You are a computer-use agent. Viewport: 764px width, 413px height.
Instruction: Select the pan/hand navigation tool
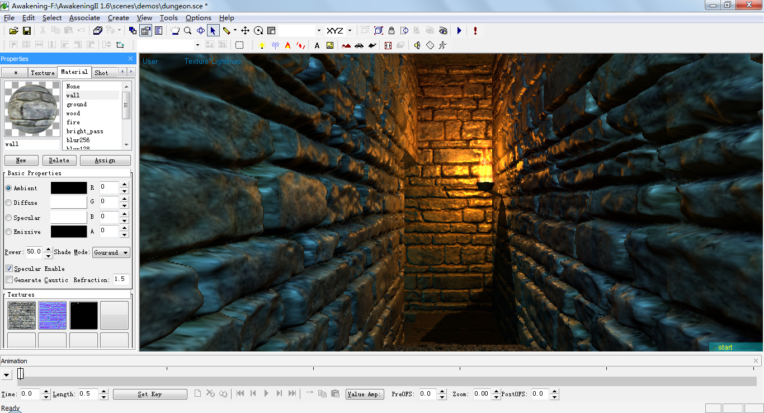click(x=175, y=31)
